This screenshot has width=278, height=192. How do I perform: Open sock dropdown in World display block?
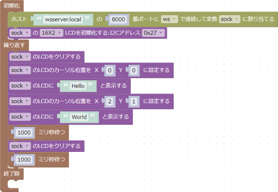tap(20, 117)
